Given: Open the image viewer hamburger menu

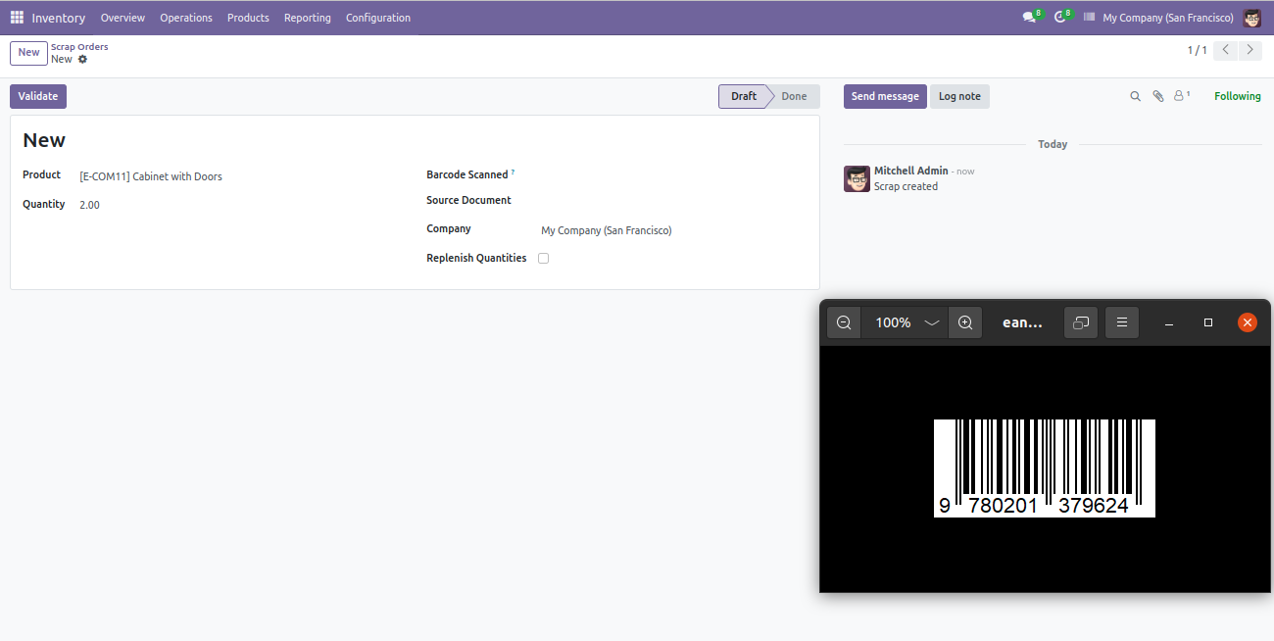Looking at the screenshot, I should coord(1122,322).
